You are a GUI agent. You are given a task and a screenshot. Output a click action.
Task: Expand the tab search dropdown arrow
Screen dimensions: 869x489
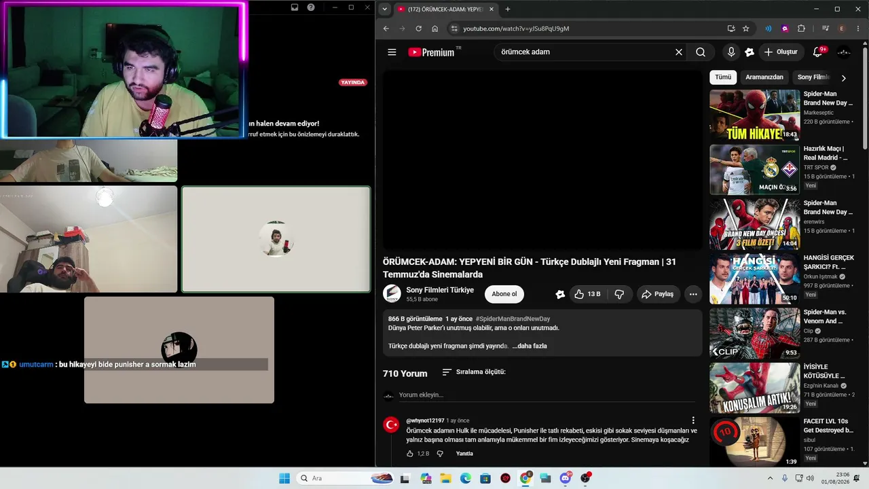[x=385, y=9]
